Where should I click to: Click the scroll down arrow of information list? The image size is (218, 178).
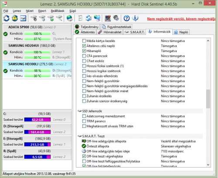[x=208, y=165]
